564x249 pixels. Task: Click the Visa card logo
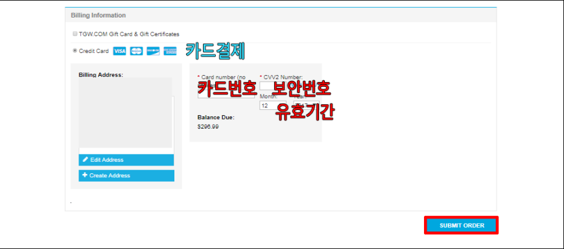click(x=119, y=51)
